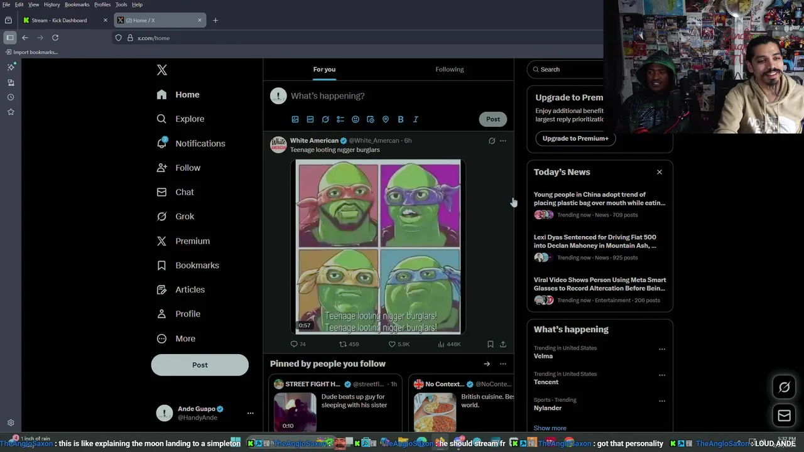Schedule the post with calendar icon
Screen dimensions: 804x452
click(371, 119)
